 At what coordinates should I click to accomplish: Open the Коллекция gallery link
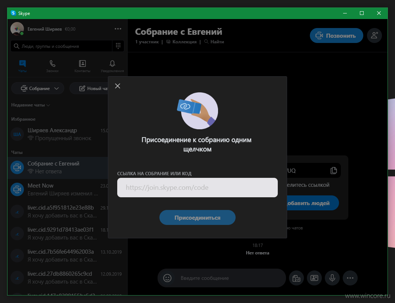click(181, 42)
